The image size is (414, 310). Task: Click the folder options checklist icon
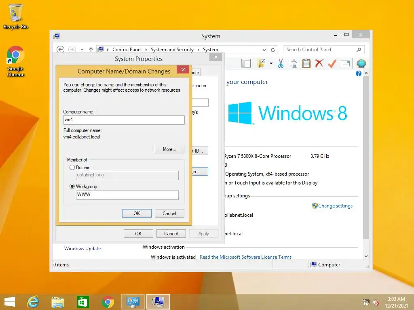(x=261, y=63)
